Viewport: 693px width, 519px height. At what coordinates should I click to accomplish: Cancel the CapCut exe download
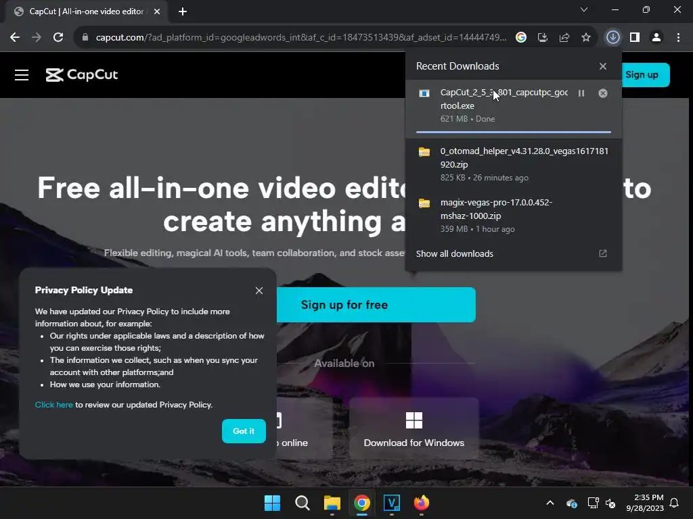click(x=603, y=93)
